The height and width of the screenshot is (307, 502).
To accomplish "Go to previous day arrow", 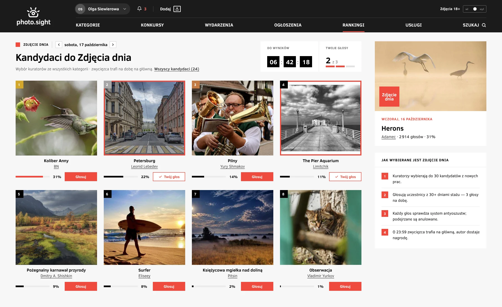I will 59,45.
